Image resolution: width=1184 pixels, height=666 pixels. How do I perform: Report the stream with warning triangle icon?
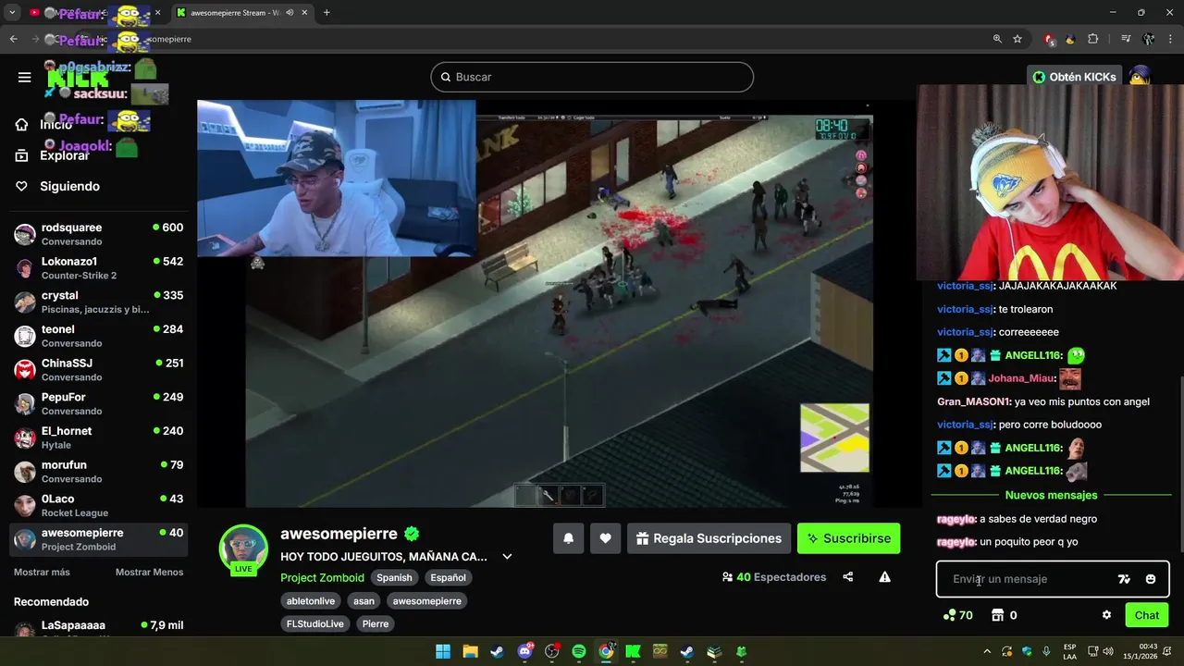[884, 577]
